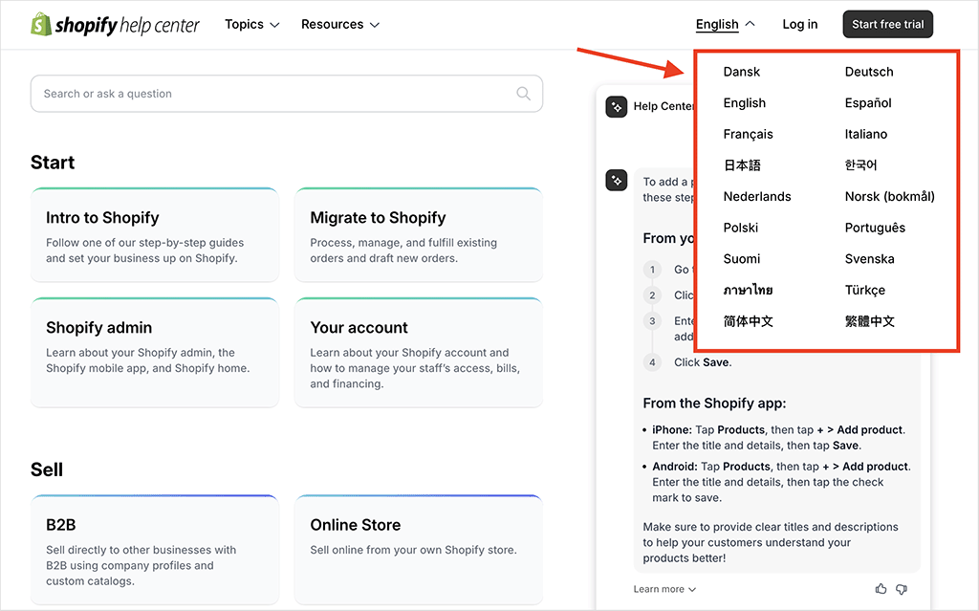Click the Log in link
The height and width of the screenshot is (611, 979).
[x=800, y=24]
